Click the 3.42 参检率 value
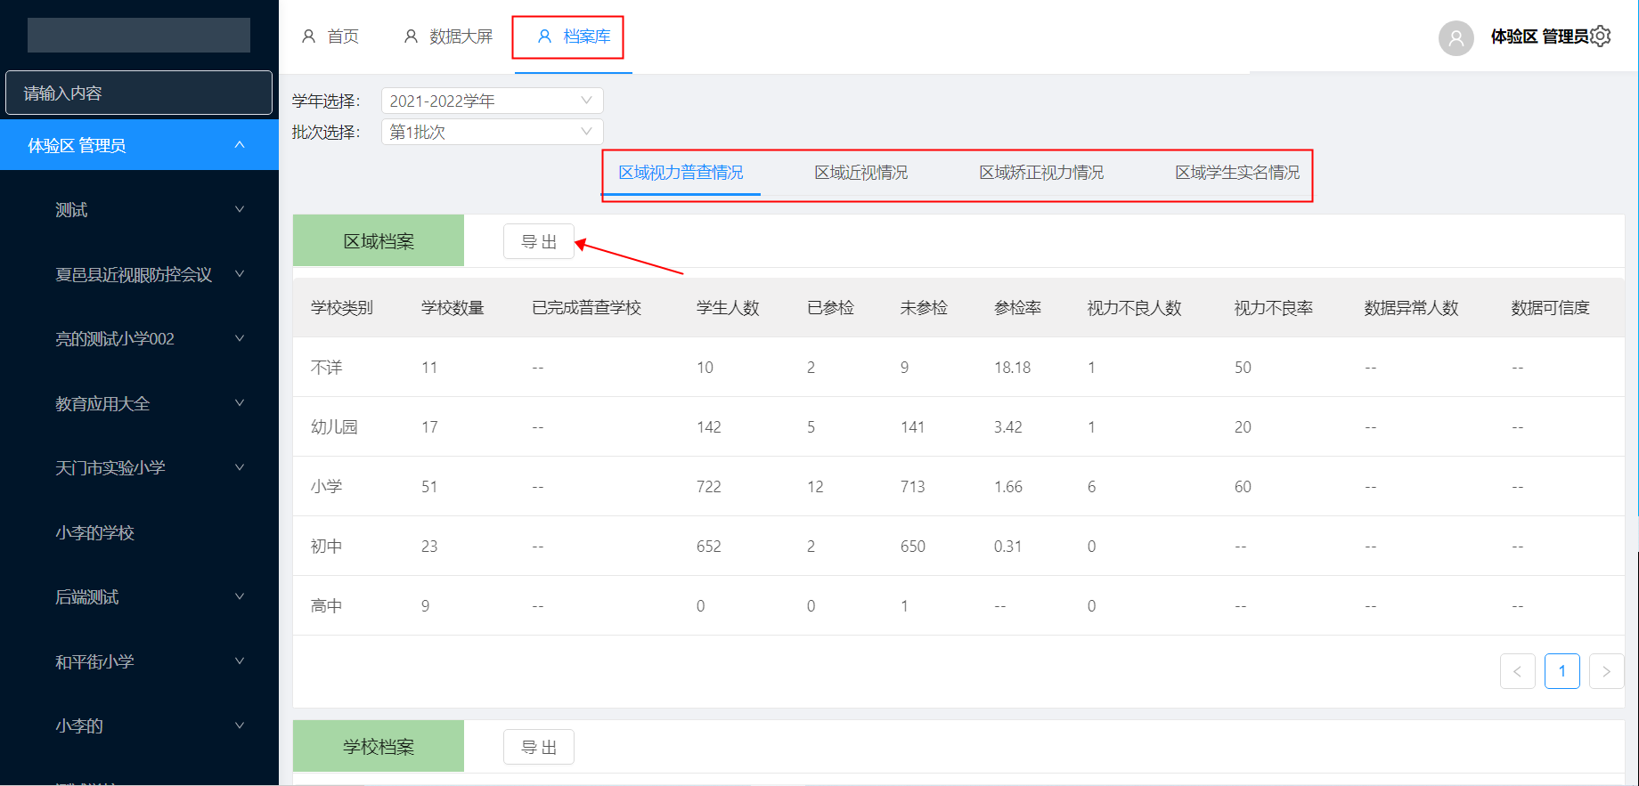 click(x=1008, y=427)
